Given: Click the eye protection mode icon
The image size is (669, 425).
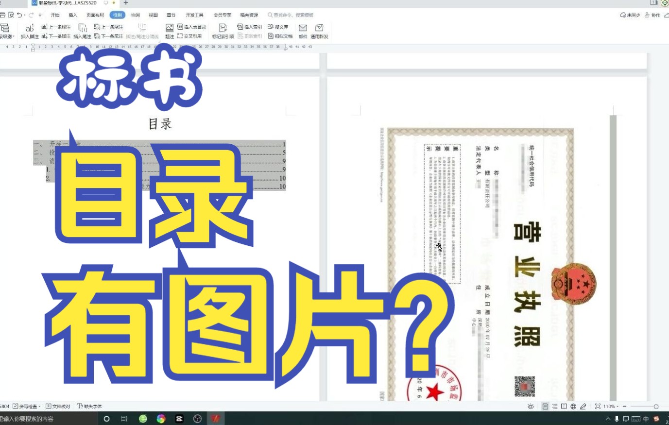Looking at the screenshot, I should pyautogui.click(x=531, y=406).
